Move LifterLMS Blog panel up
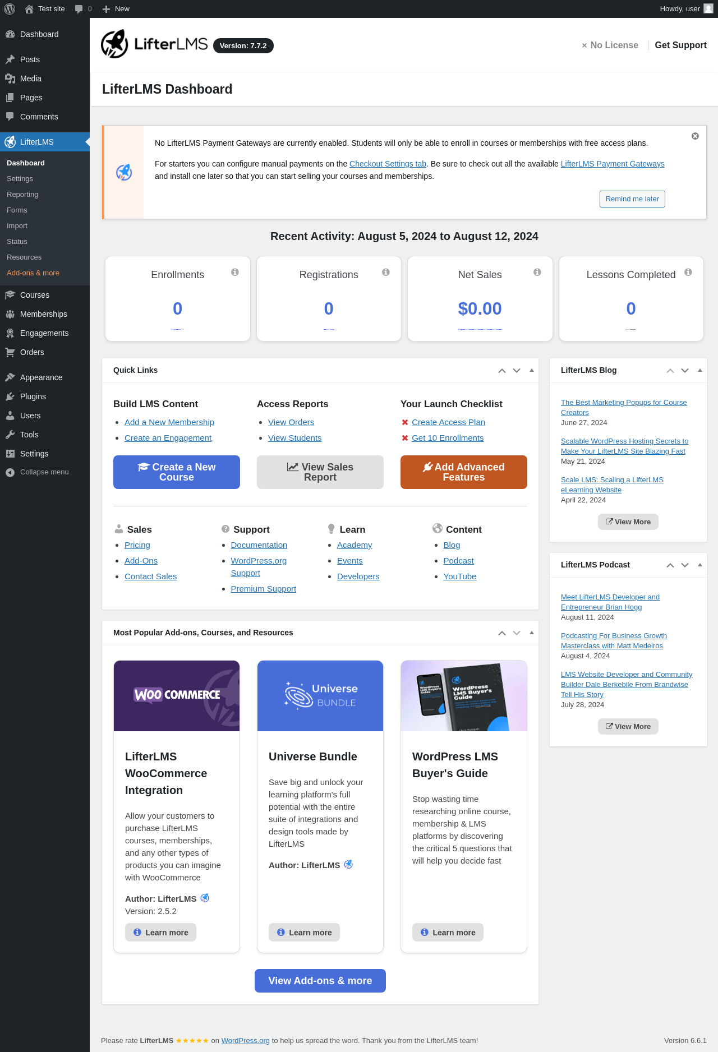 pyautogui.click(x=670, y=371)
